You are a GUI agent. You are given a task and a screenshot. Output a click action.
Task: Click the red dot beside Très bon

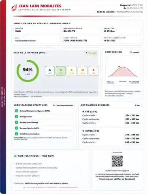coord(87,53)
